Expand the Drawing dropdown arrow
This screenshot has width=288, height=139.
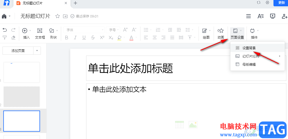click(x=210, y=30)
